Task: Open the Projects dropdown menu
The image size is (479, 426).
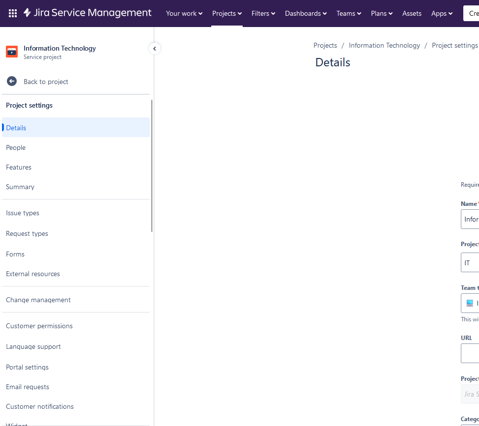Action: click(x=227, y=13)
